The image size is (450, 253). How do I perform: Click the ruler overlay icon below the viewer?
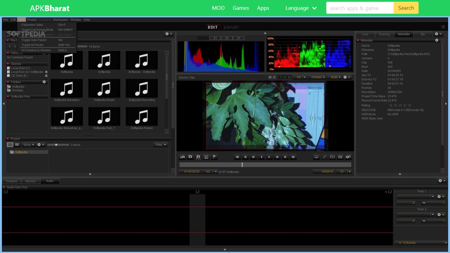click(340, 157)
